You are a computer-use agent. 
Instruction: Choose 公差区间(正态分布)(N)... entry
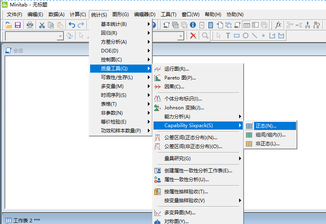click(198, 138)
